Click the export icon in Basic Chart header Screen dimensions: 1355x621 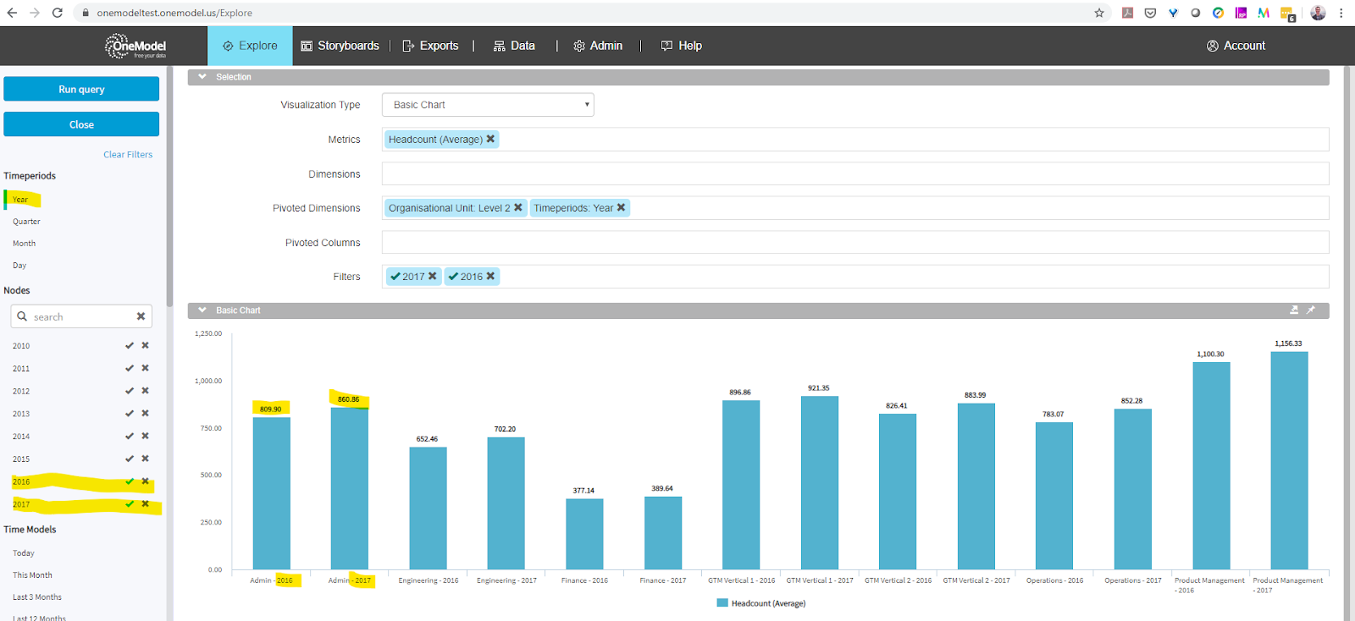tap(1293, 310)
